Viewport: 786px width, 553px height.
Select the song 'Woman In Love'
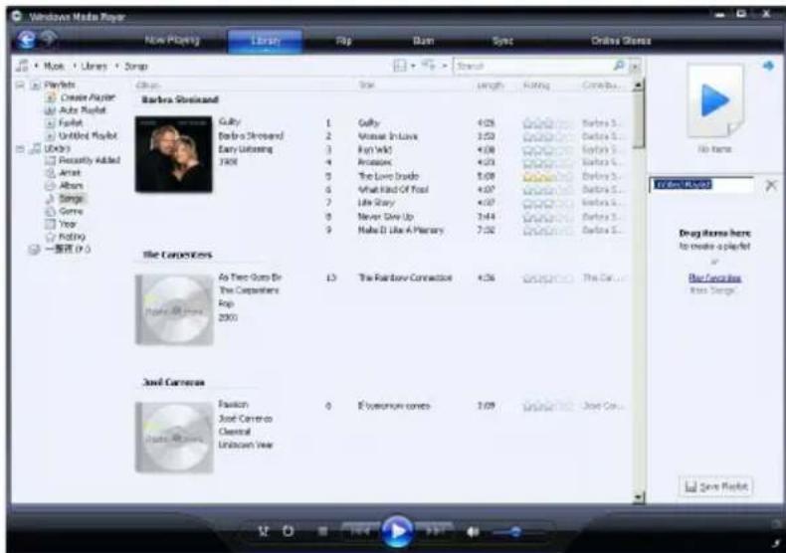[387, 136]
